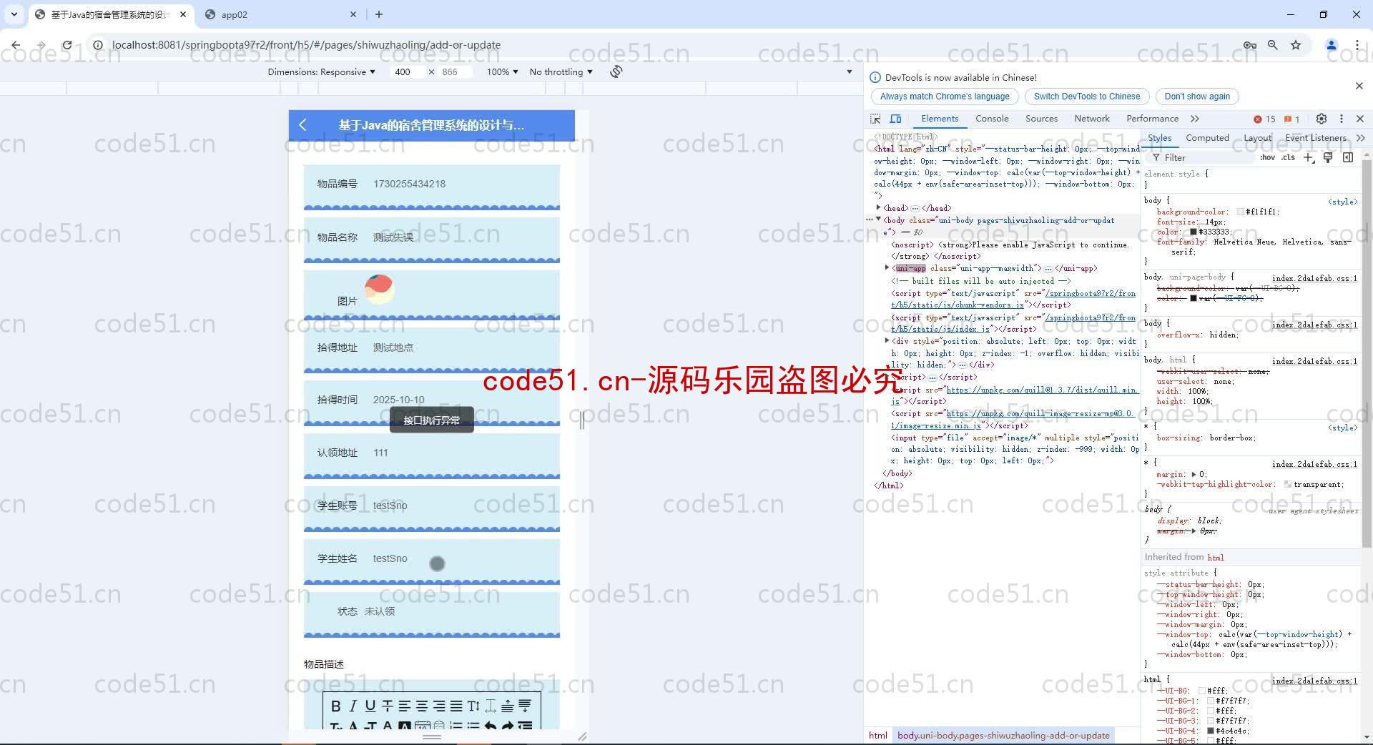Open a new browser tab
The image size is (1373, 745).
pyautogui.click(x=379, y=14)
